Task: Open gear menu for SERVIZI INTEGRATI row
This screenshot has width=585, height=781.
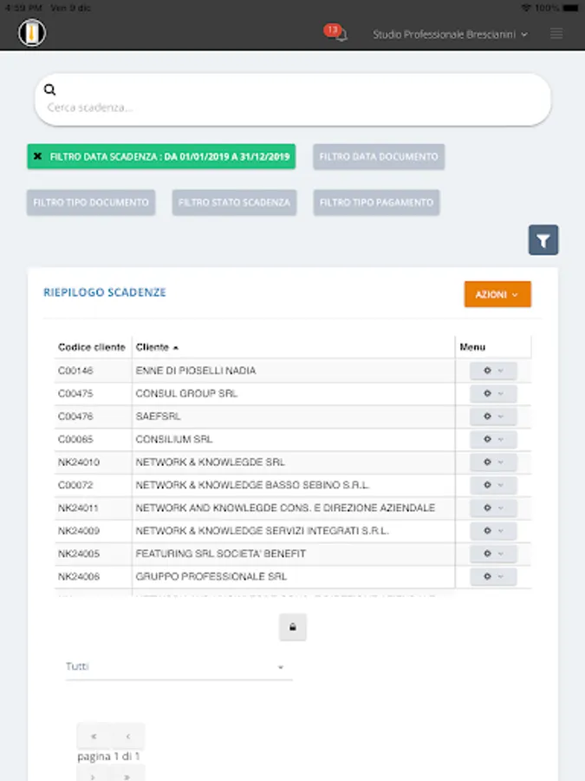Action: click(493, 531)
